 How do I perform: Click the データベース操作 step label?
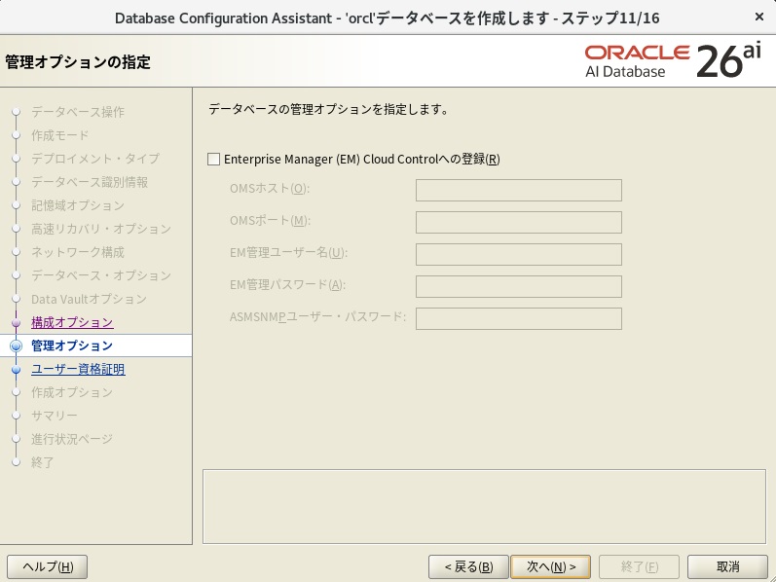[78, 112]
